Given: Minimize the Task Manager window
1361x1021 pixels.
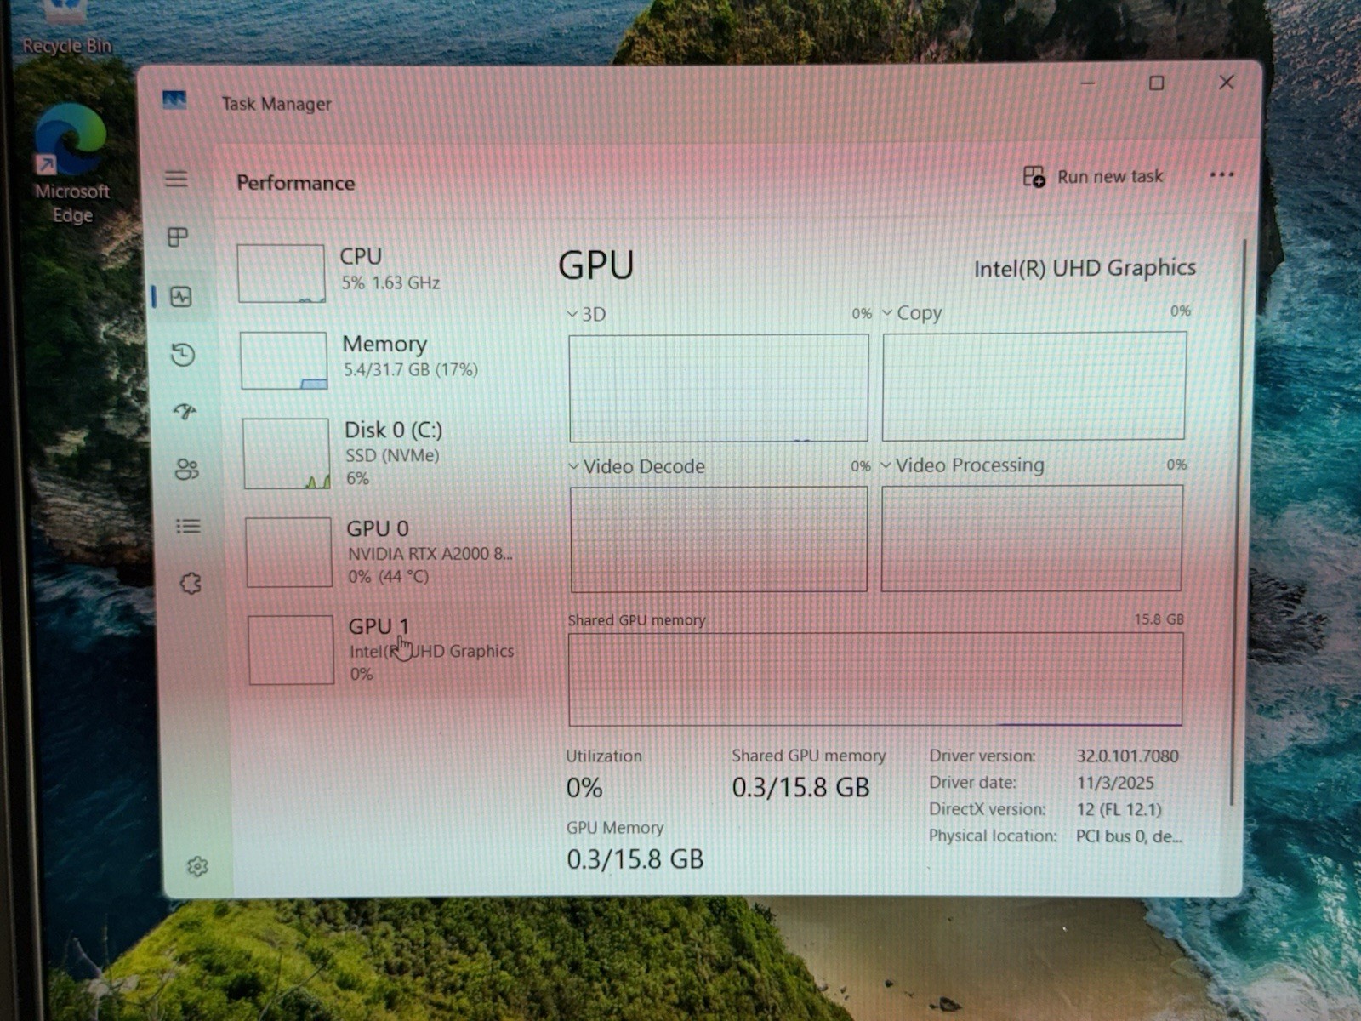Looking at the screenshot, I should pyautogui.click(x=1088, y=83).
